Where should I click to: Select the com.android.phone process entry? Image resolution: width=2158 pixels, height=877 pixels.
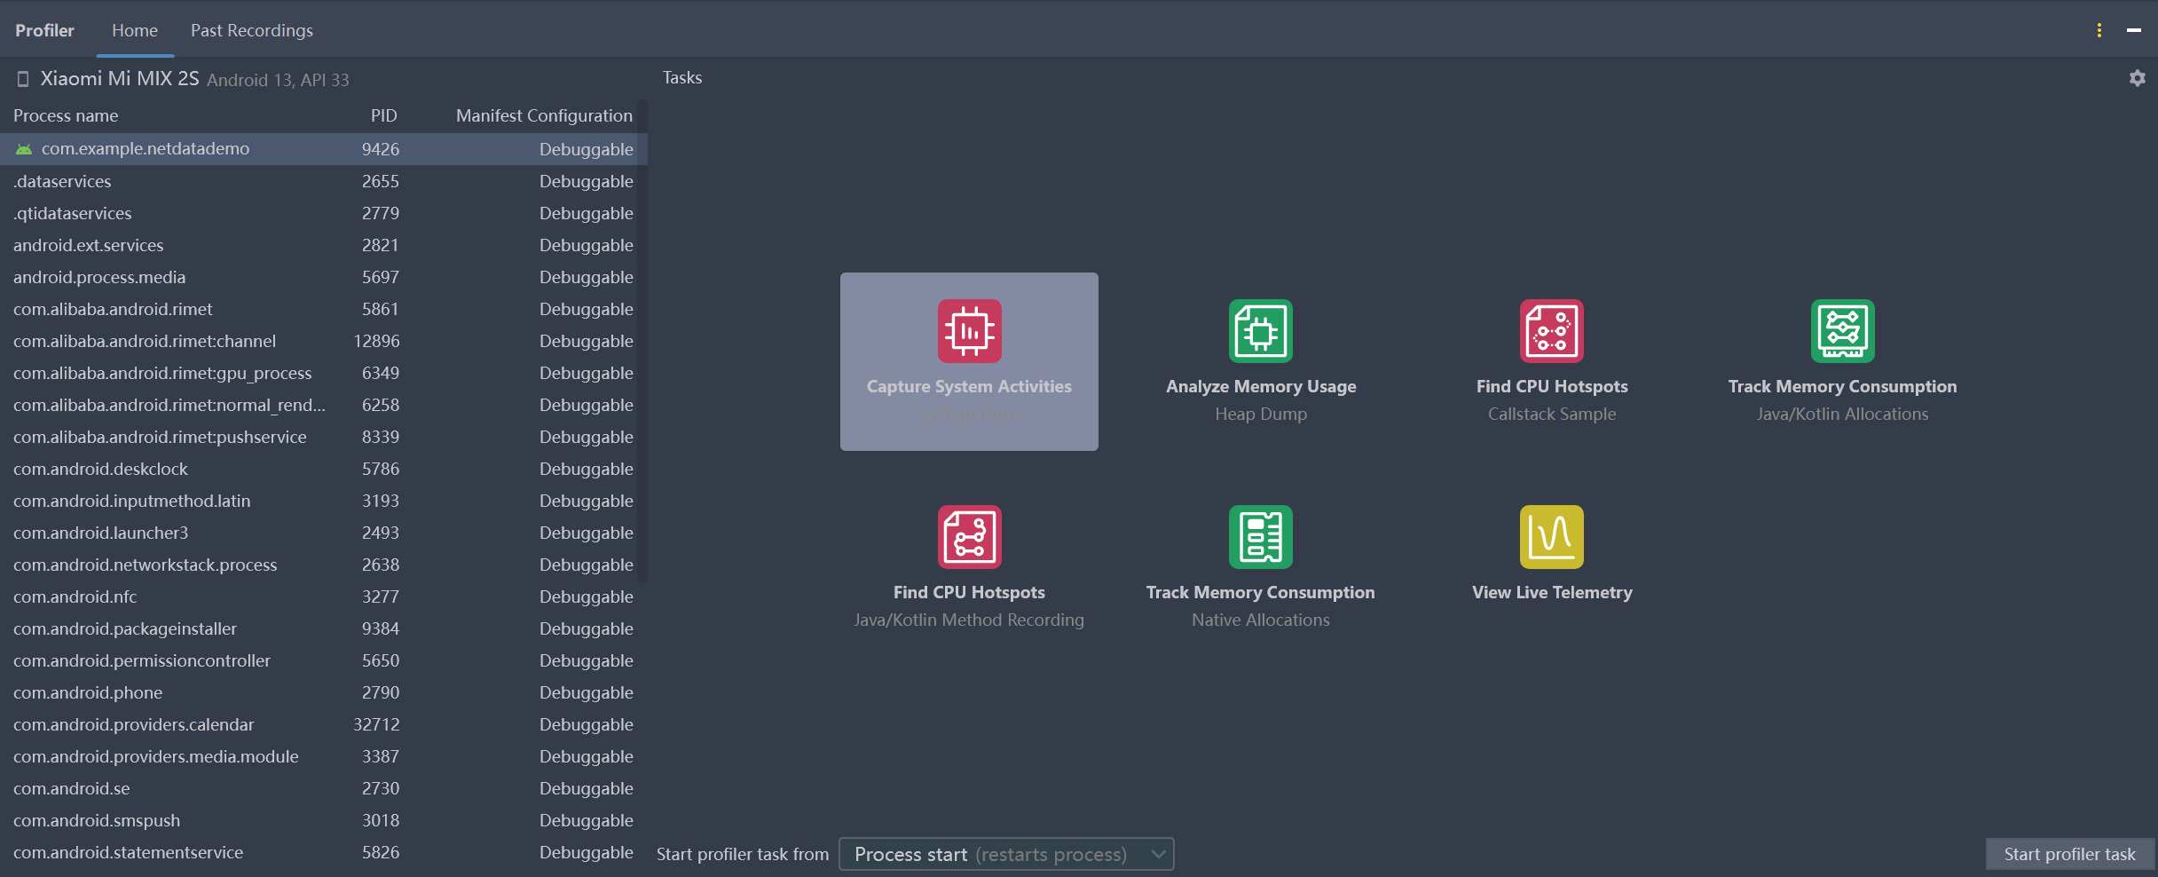[x=88, y=692]
